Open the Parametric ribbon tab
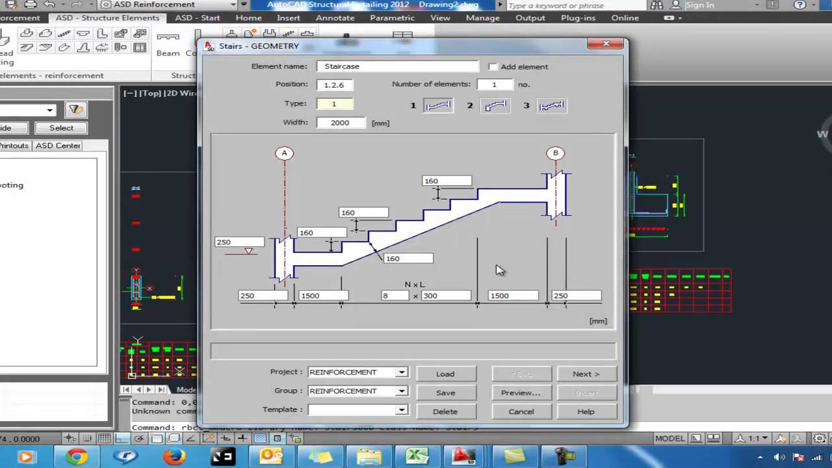Image resolution: width=832 pixels, height=468 pixels. click(392, 18)
